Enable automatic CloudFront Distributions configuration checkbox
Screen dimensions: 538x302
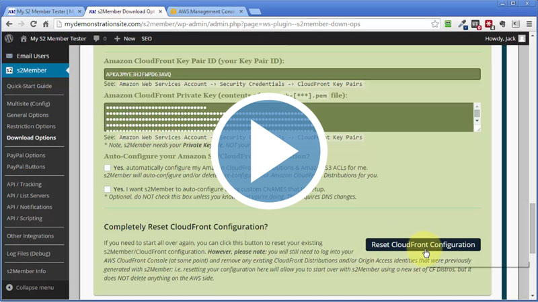tap(108, 168)
